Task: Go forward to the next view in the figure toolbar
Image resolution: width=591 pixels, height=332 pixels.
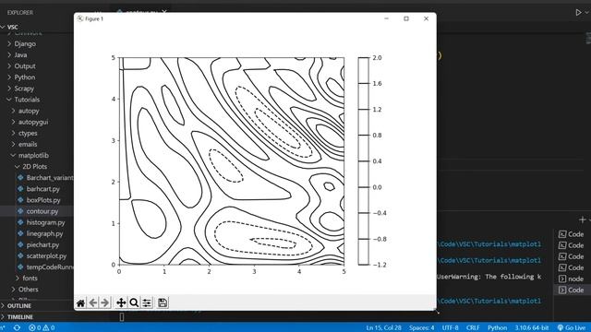Action: click(105, 302)
